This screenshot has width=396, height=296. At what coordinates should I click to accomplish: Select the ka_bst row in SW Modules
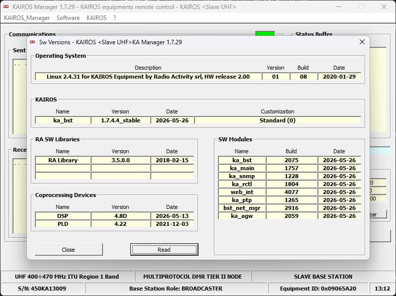pyautogui.click(x=290, y=160)
